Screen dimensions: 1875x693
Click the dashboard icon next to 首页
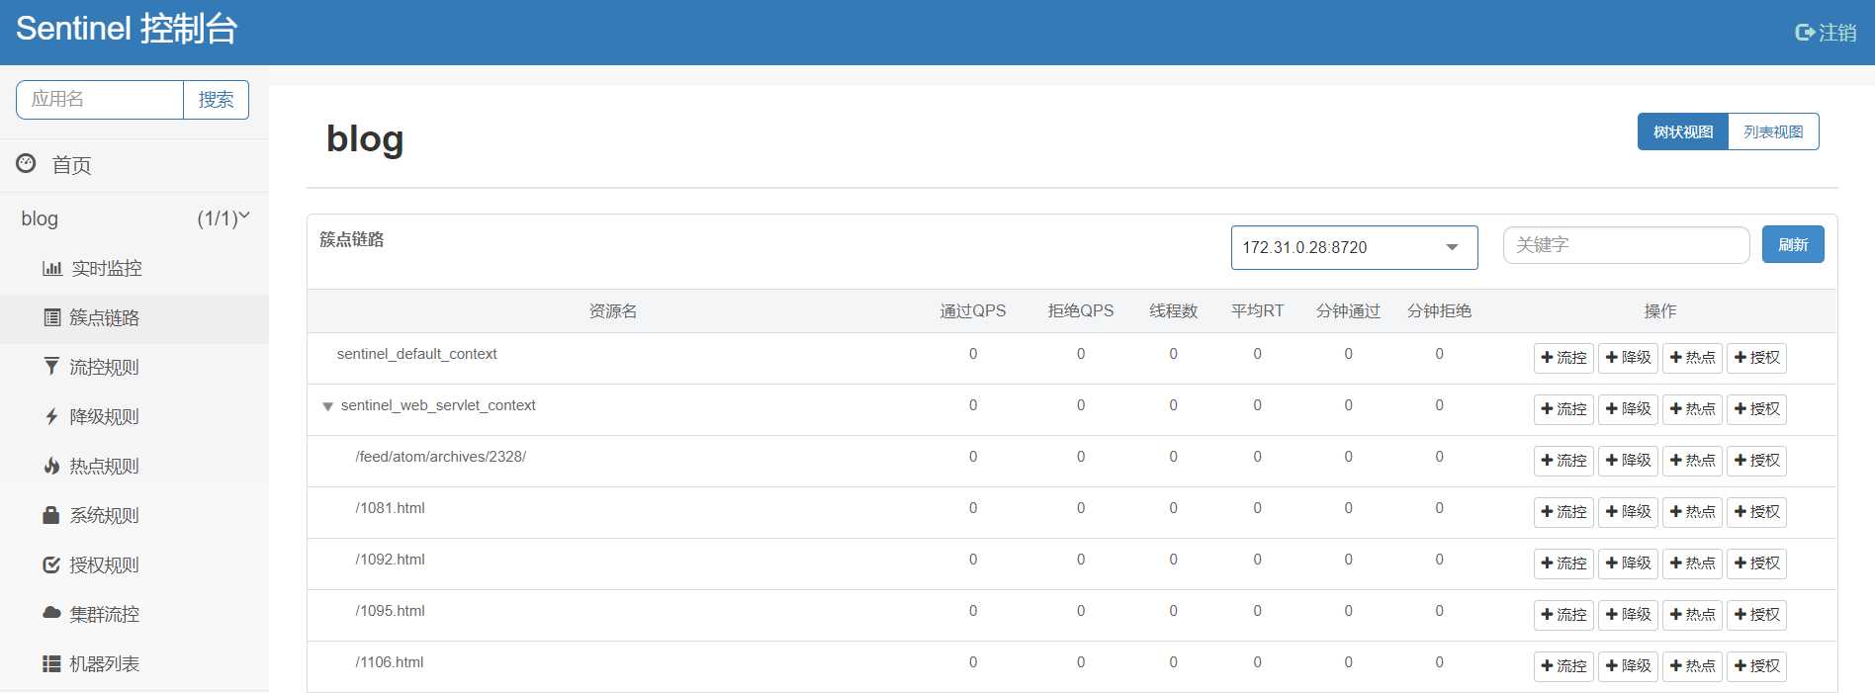(27, 163)
